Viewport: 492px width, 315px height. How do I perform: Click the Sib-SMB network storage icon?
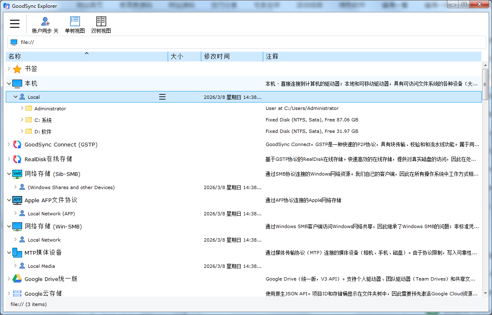(x=17, y=174)
